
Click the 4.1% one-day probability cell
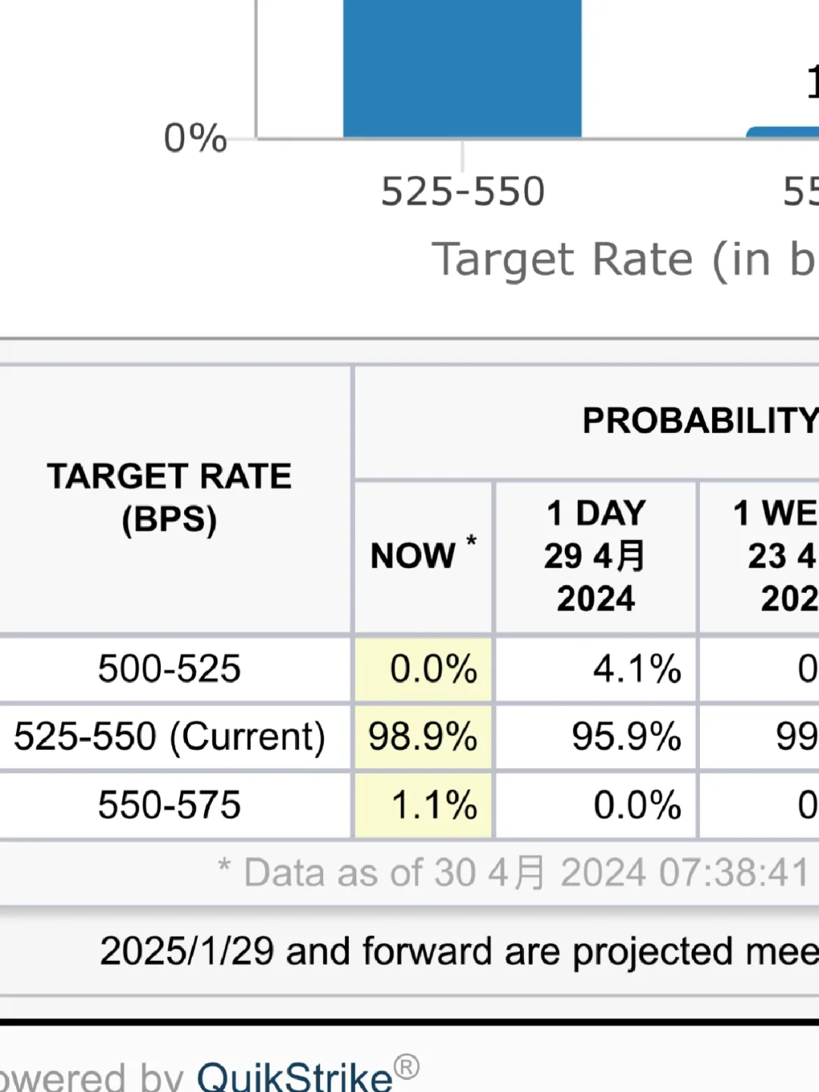click(x=637, y=670)
